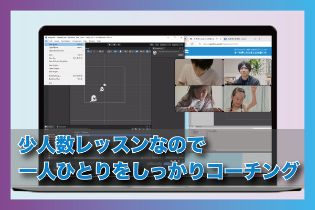Open the Component menu in Unity
The image size is (315, 210).
coord(77,41)
